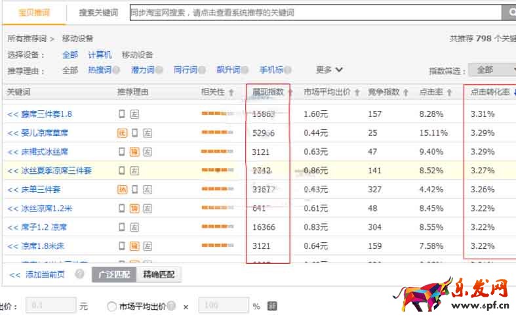Click help icon beside 潜力词

click(x=159, y=70)
